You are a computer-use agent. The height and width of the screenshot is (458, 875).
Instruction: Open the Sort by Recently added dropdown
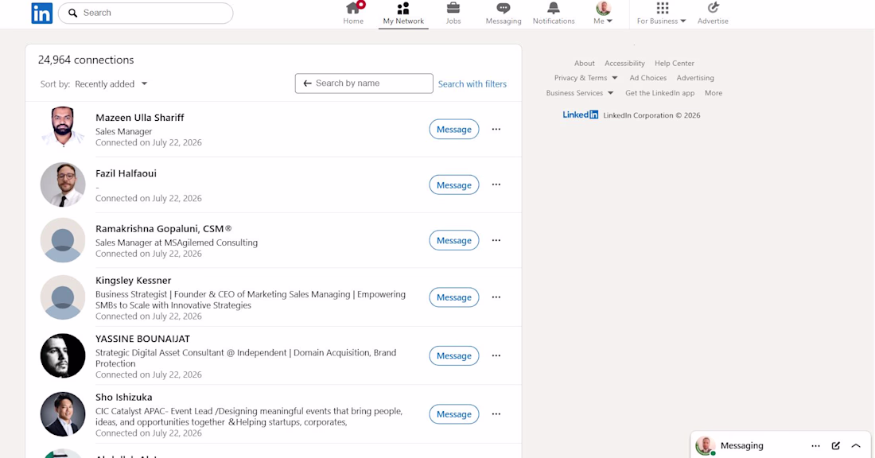point(111,83)
